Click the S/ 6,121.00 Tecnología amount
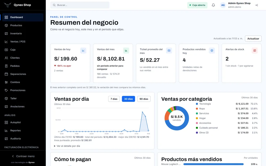 click(x=242, y=104)
